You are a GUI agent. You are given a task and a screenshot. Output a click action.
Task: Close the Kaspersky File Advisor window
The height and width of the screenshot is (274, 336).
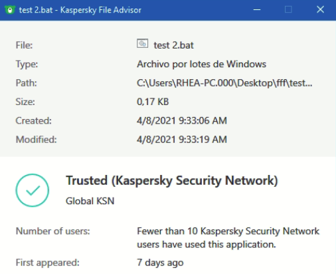(x=320, y=10)
